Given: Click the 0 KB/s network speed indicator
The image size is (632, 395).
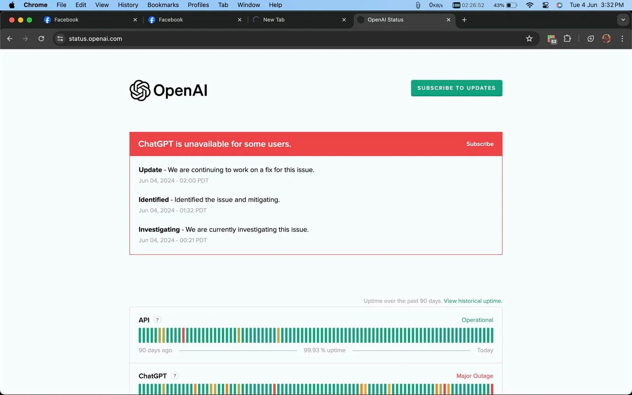Looking at the screenshot, I should coord(436,5).
